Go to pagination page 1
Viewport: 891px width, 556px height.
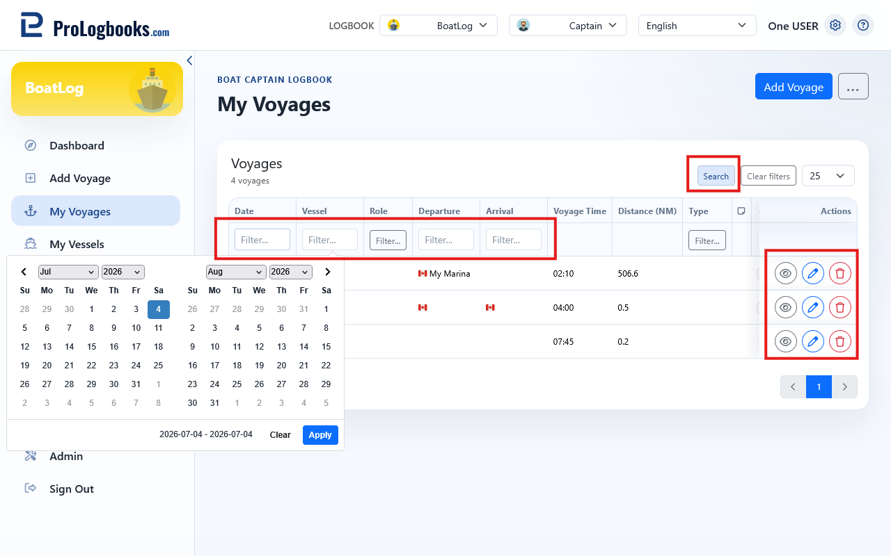tap(819, 387)
